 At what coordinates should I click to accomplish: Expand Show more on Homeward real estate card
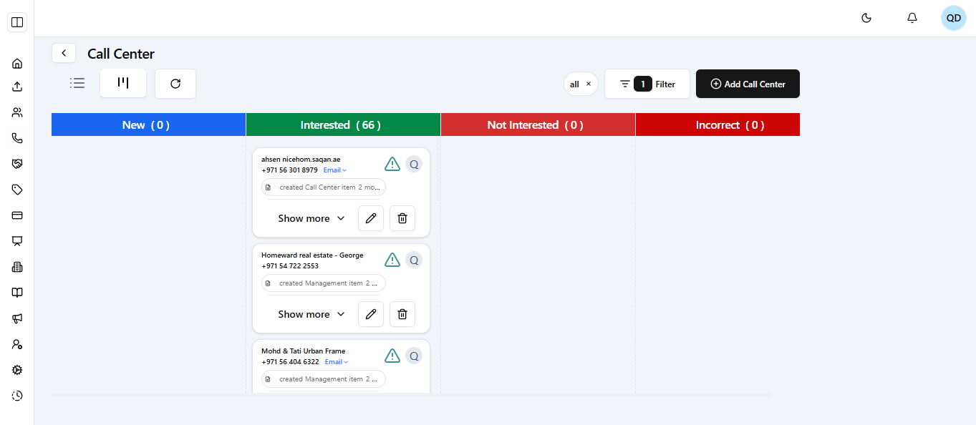pyautogui.click(x=311, y=314)
